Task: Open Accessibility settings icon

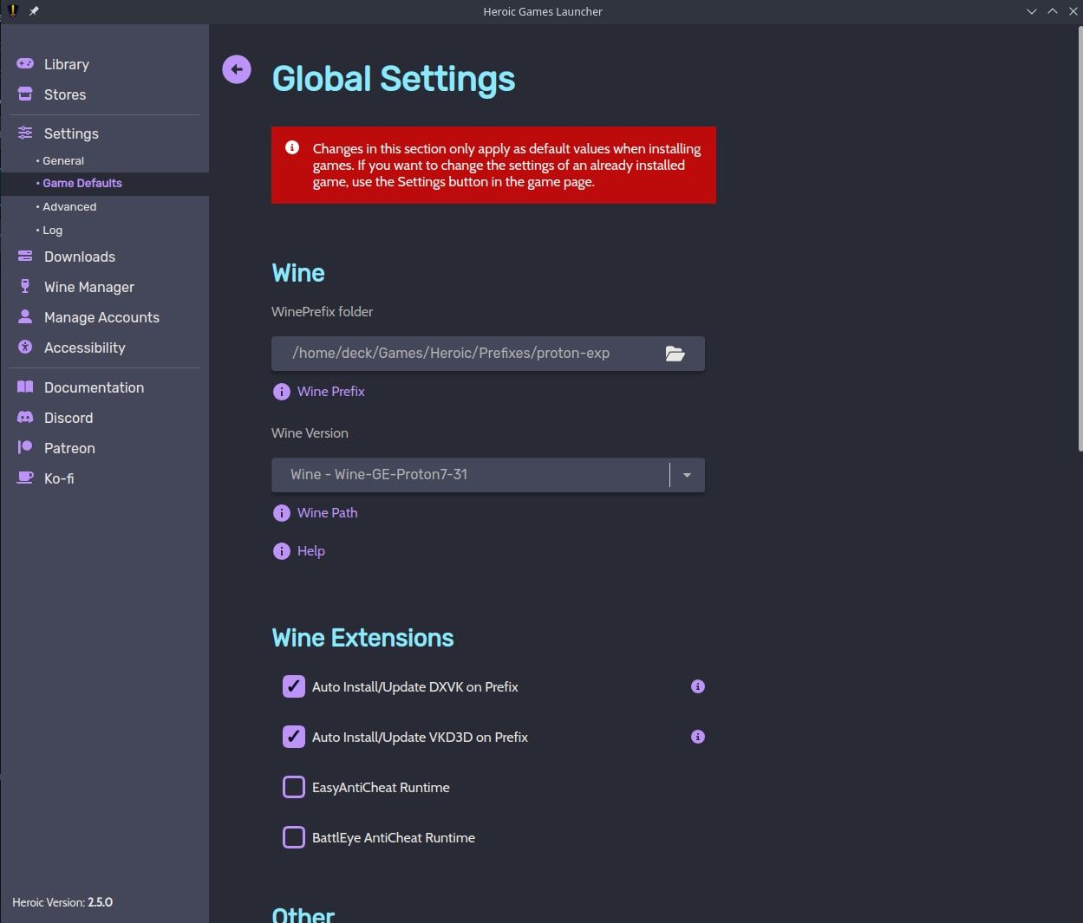Action: 23,347
